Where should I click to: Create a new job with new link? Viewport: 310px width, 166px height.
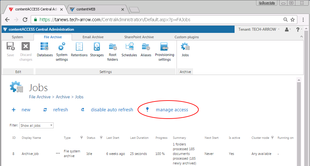26,110
